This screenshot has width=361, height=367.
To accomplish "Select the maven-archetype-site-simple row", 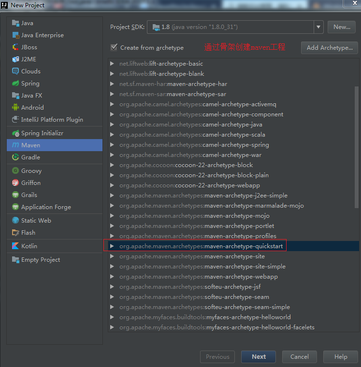I will click(x=233, y=267).
